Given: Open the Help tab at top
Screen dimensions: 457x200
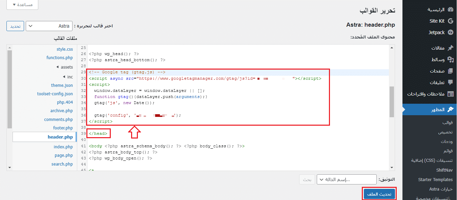Looking at the screenshot, I should click(x=22, y=5).
